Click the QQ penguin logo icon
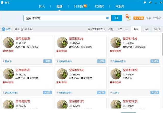163x113 pixels. point(2,2)
